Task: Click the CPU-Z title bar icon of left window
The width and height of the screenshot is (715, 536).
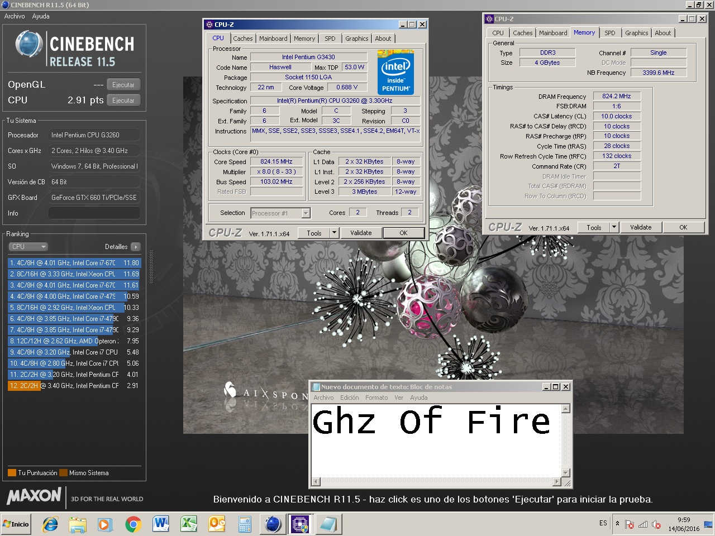Action: tap(209, 24)
